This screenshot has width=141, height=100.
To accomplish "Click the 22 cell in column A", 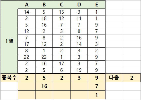I will 27,57.
